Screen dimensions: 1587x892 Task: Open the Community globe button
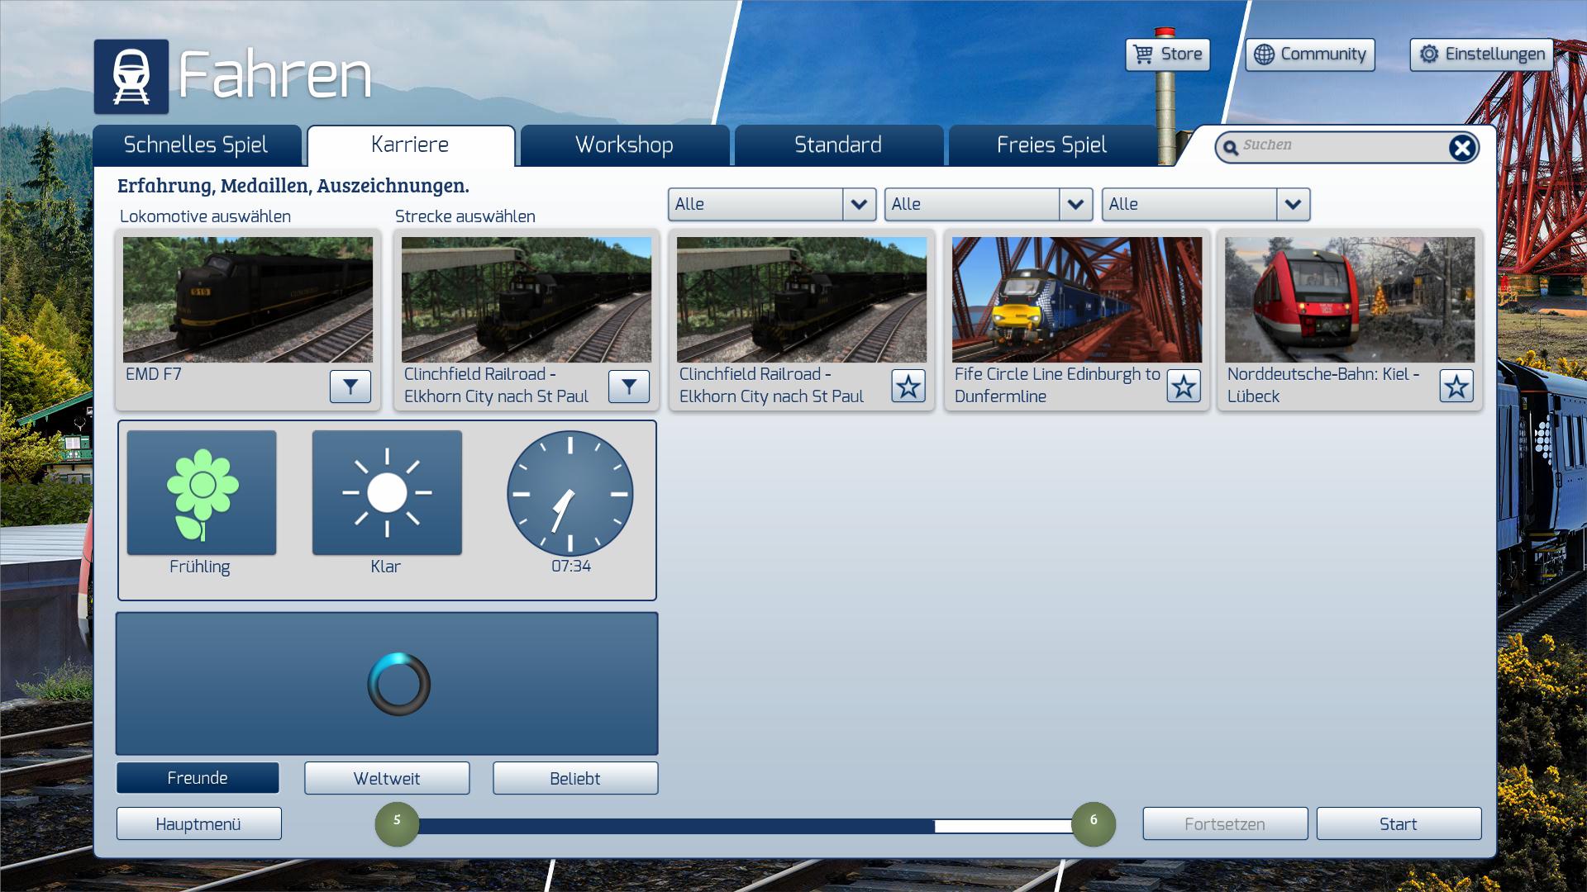(1309, 55)
